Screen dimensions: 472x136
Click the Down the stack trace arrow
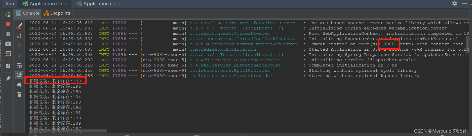(x=19, y=55)
